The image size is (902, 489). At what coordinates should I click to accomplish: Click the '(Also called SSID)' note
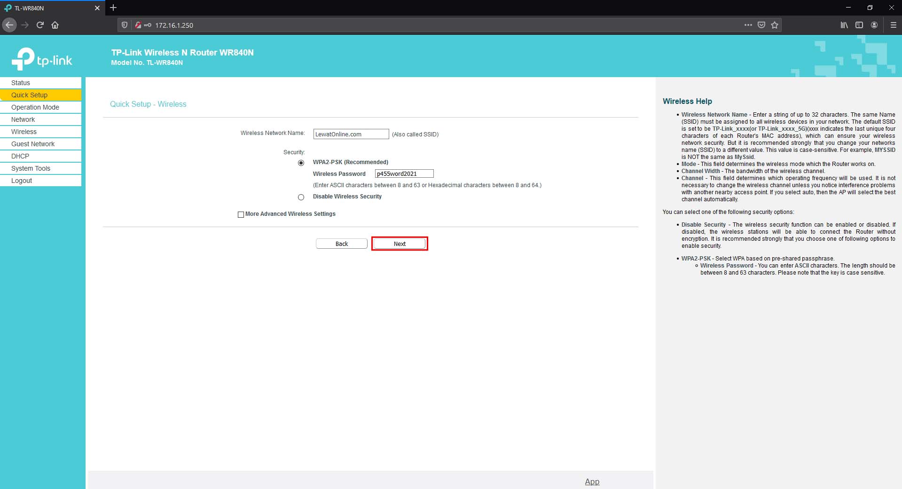(415, 134)
